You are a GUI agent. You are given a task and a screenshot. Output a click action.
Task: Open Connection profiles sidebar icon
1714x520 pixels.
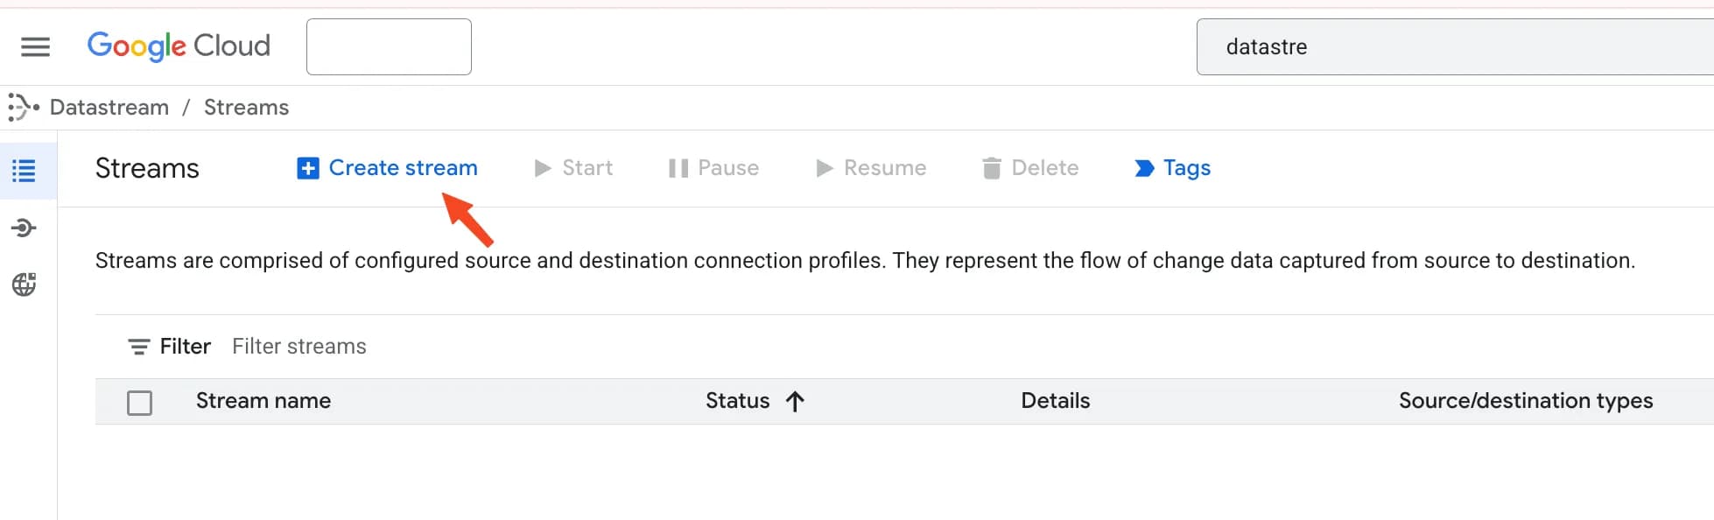tap(24, 228)
